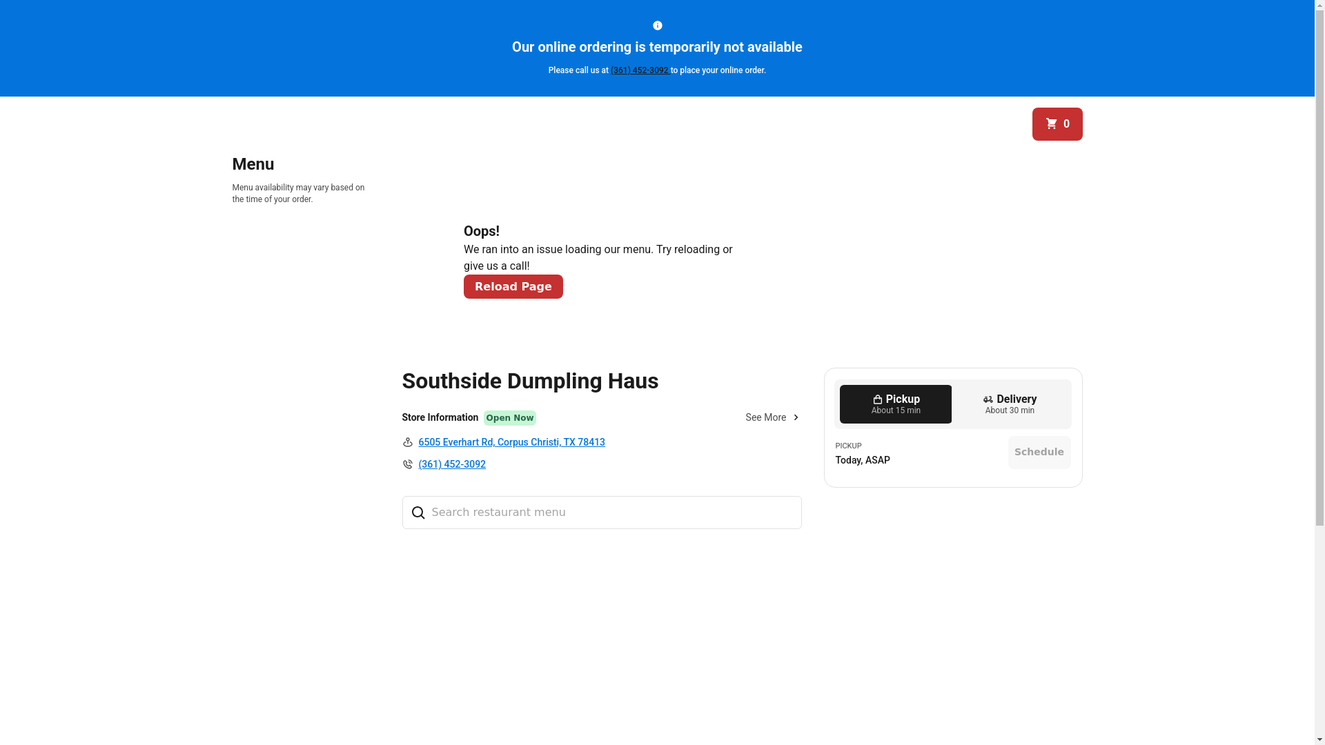Click the store phone number link
1325x745 pixels.
tap(452, 464)
